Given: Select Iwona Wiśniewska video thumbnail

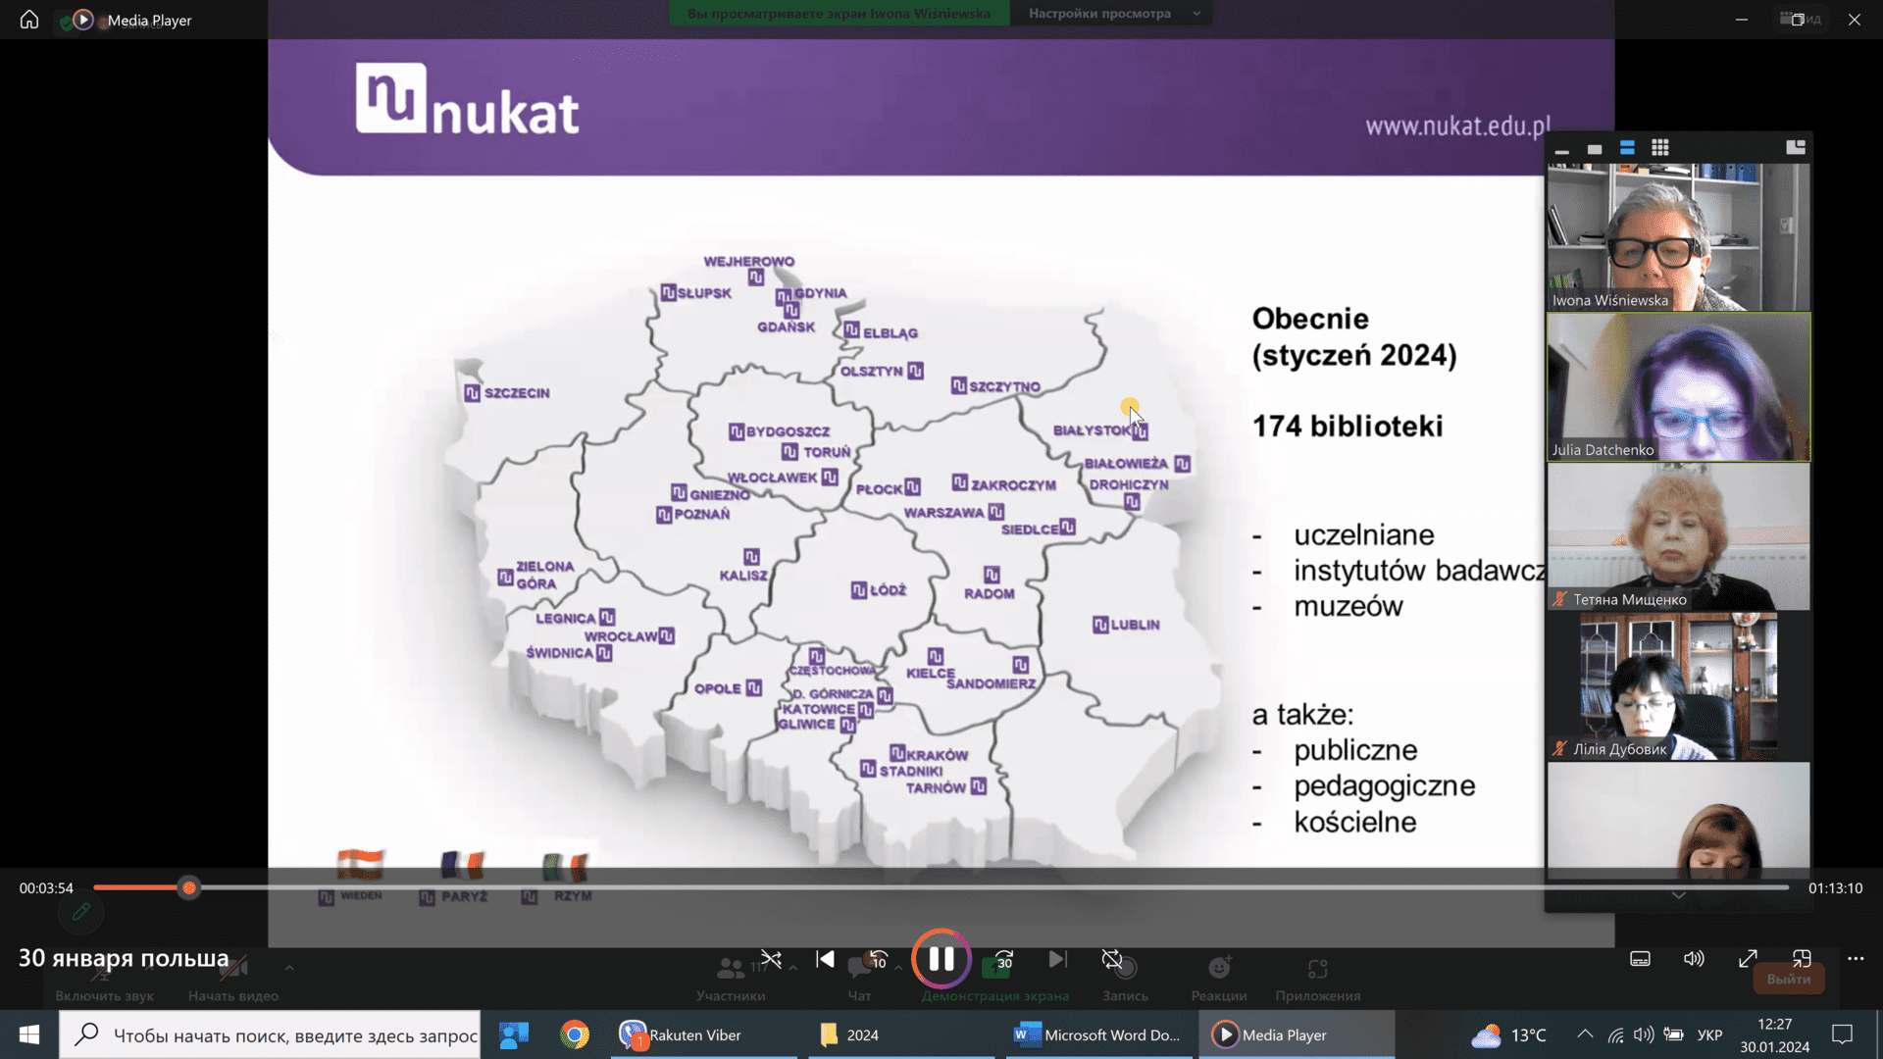Looking at the screenshot, I should (x=1679, y=237).
